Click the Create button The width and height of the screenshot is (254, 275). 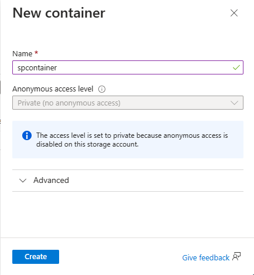(36, 257)
